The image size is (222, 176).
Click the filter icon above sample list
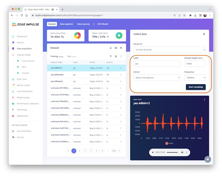111,56
